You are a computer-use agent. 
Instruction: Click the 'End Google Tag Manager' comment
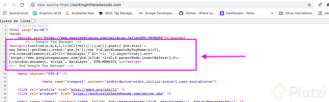(41, 66)
